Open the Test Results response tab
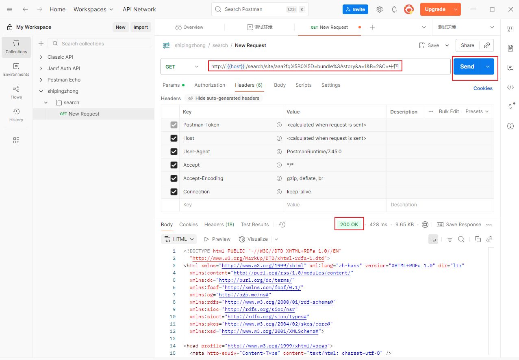 254,225
